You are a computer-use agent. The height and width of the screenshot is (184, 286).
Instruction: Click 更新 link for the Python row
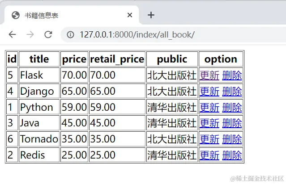pyautogui.click(x=209, y=107)
